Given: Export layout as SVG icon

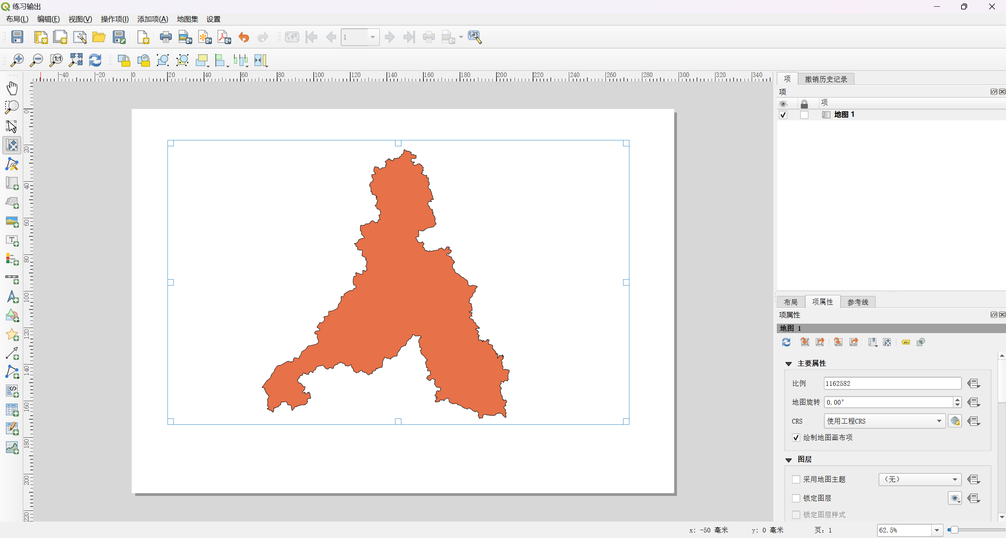Looking at the screenshot, I should [205, 37].
